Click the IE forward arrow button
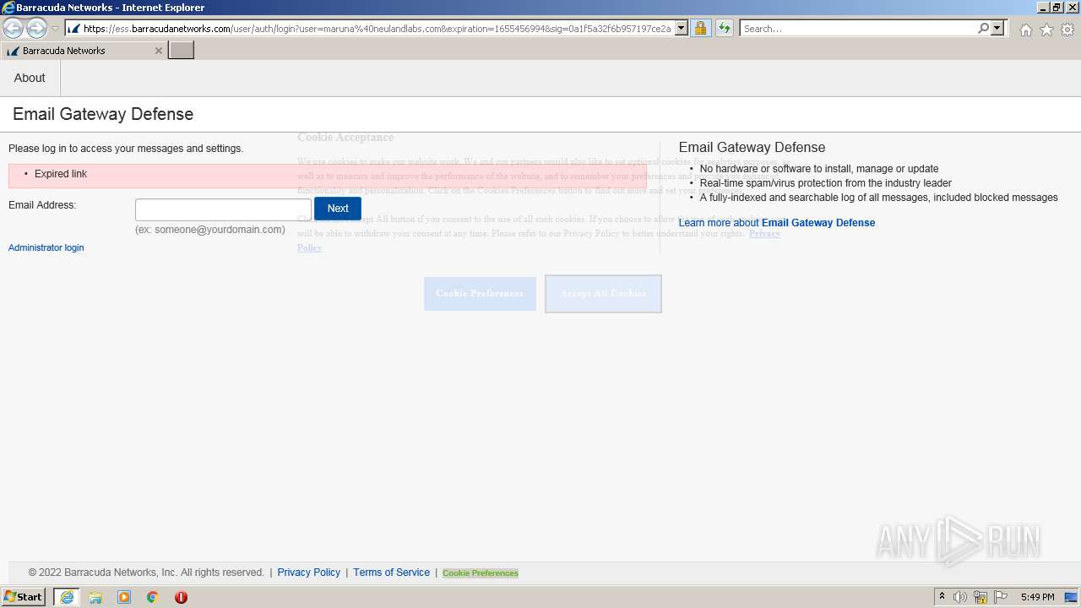 [x=36, y=29]
